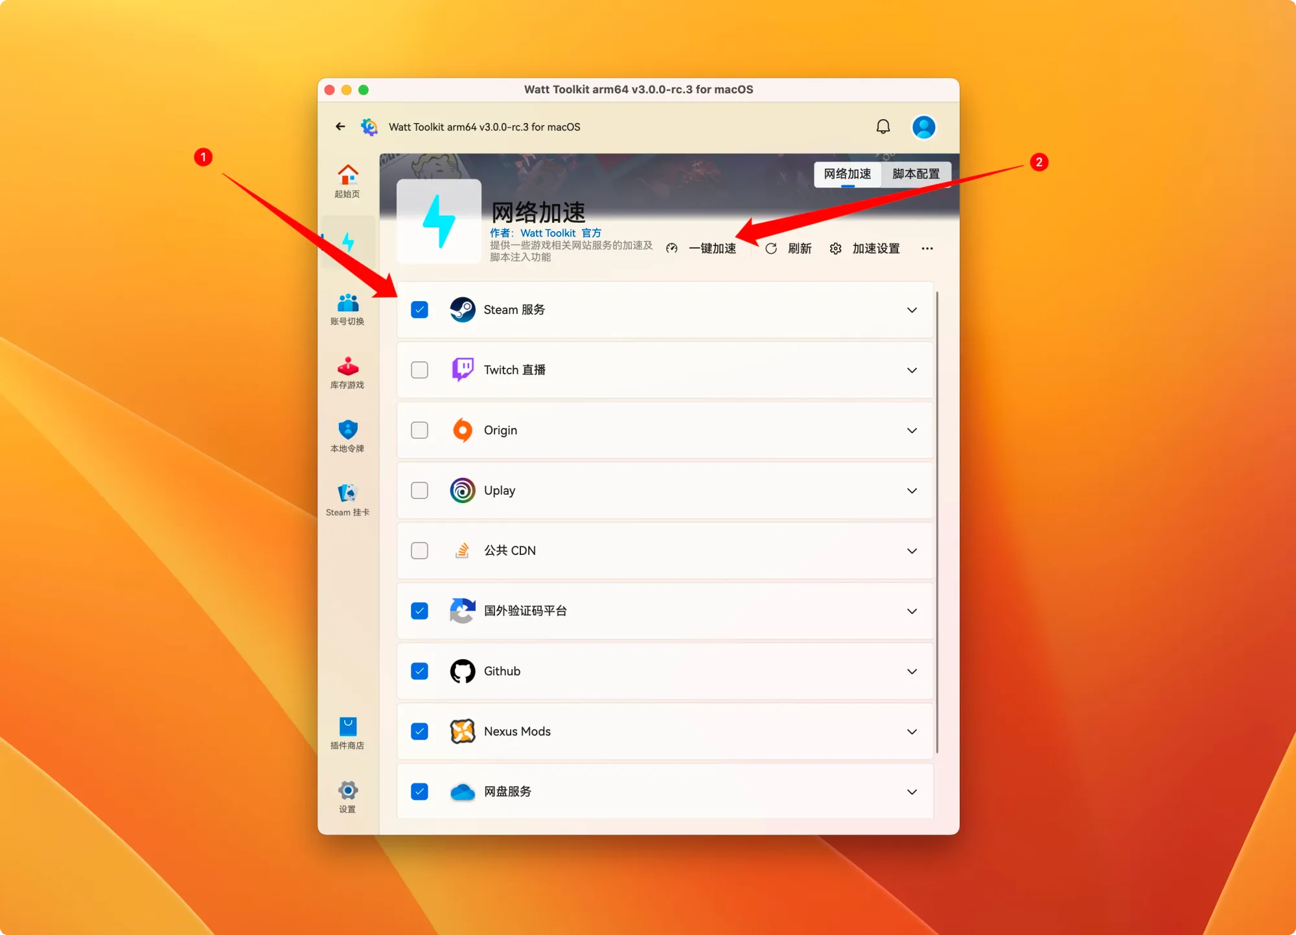Expand the 公共 CDN row chevron
This screenshot has height=935, width=1296.
(x=912, y=551)
